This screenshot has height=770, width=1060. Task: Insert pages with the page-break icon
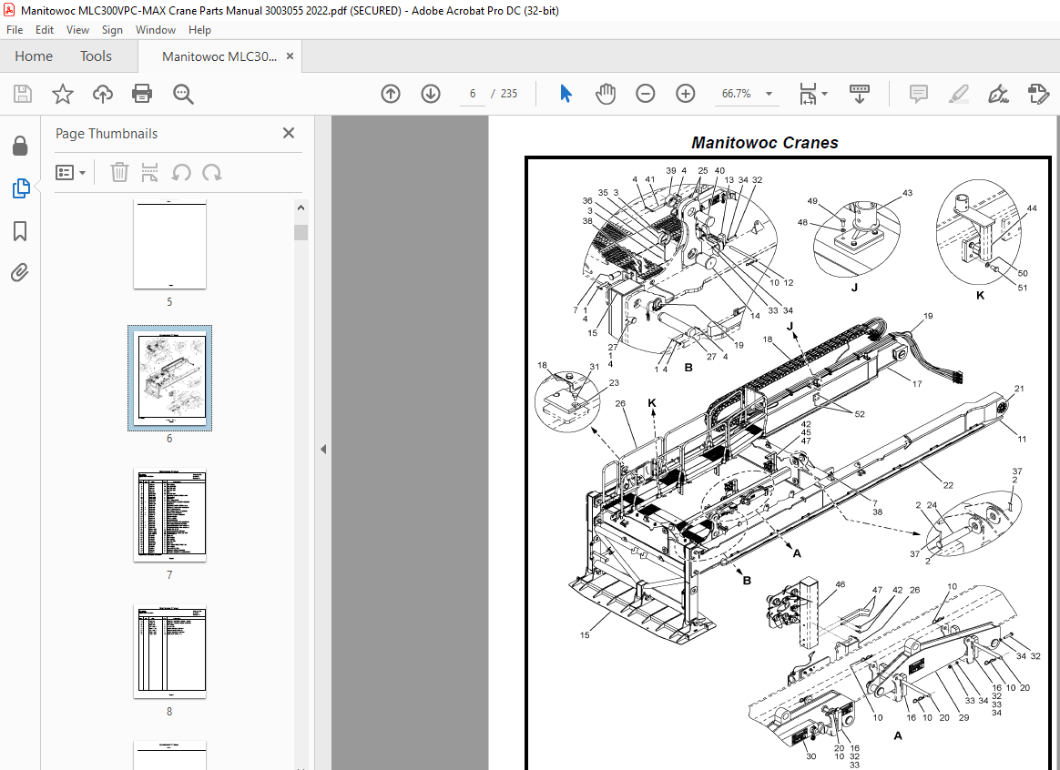150,173
